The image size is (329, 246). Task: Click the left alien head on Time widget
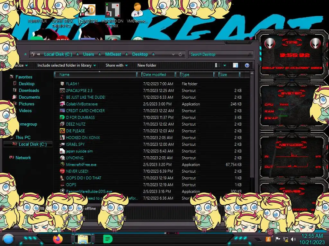point(270,43)
